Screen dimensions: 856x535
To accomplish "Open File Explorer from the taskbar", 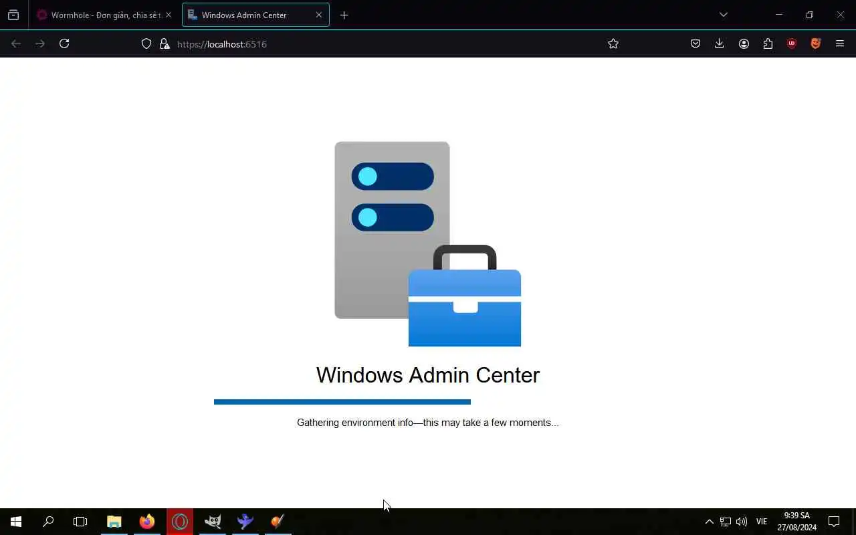I will click(x=114, y=522).
